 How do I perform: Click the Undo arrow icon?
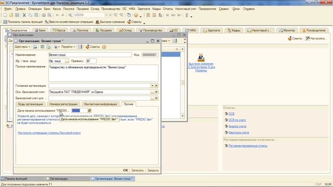pyautogui.click(x=57, y=15)
